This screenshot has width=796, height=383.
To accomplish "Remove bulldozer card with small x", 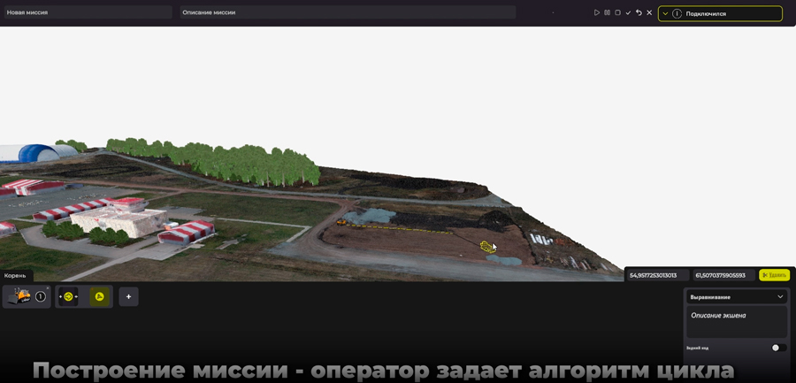I will click(48, 287).
